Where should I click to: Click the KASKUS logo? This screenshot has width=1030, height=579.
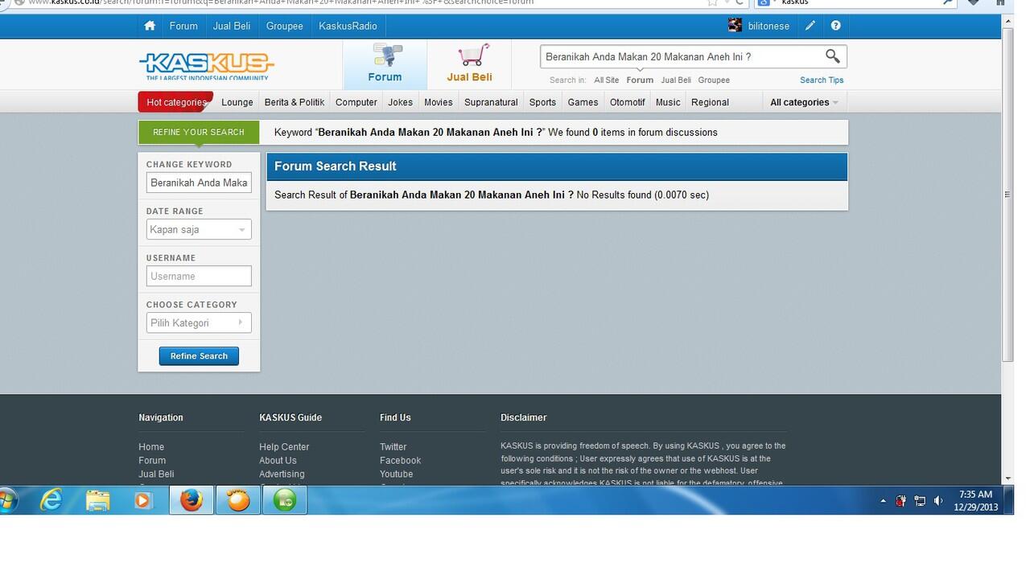click(x=207, y=65)
